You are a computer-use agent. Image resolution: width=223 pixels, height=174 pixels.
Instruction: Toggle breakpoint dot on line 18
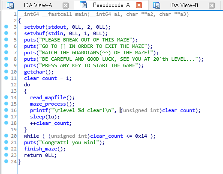(x=6, y=123)
